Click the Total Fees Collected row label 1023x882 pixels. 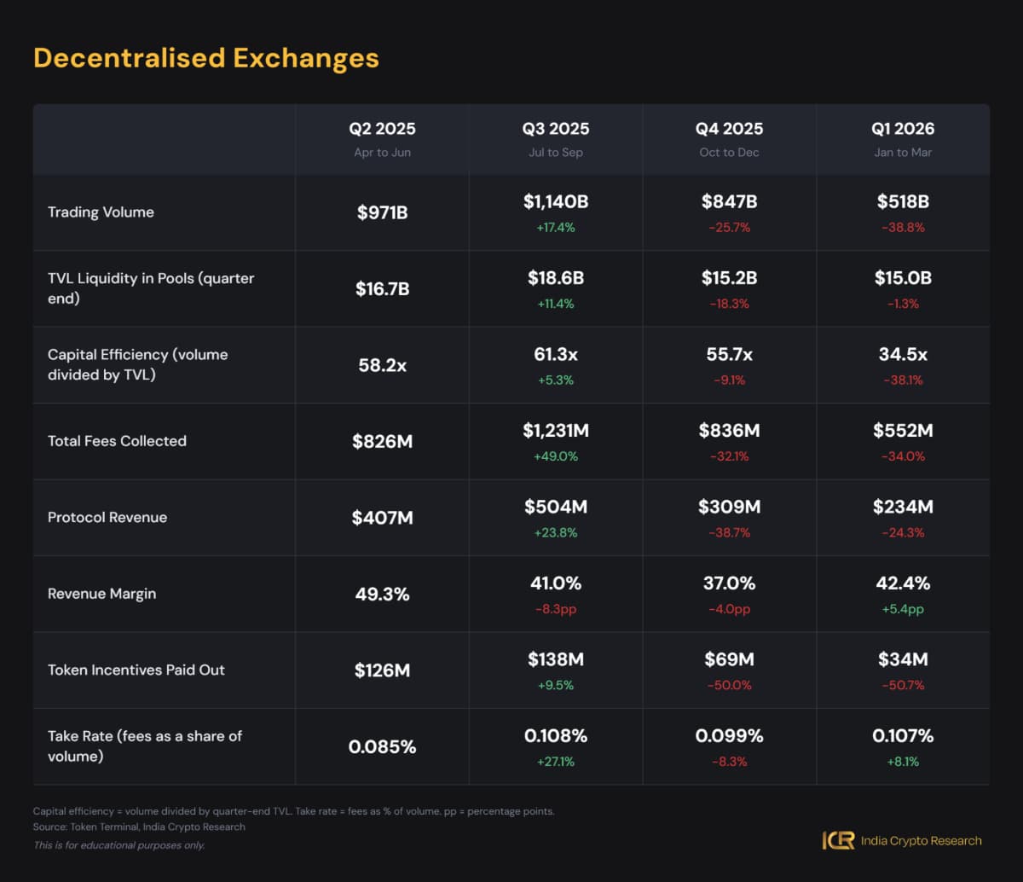(x=117, y=441)
